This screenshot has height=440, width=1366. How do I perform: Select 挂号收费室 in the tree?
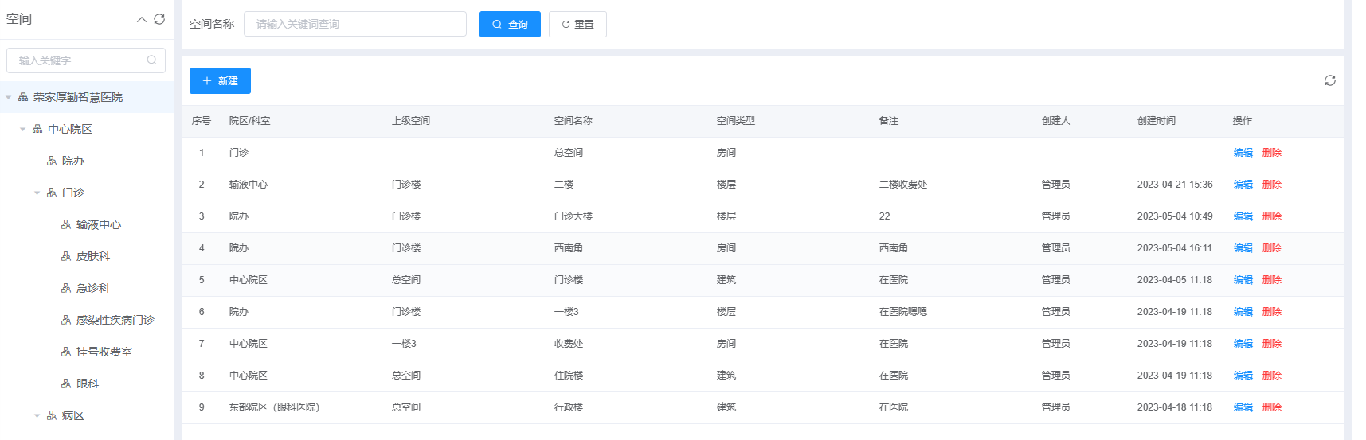(104, 352)
